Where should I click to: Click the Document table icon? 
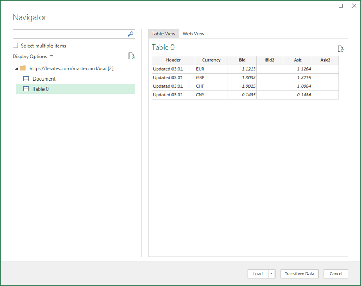click(x=25, y=79)
